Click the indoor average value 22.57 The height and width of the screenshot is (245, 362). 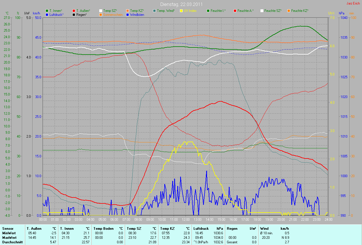(x=86, y=242)
